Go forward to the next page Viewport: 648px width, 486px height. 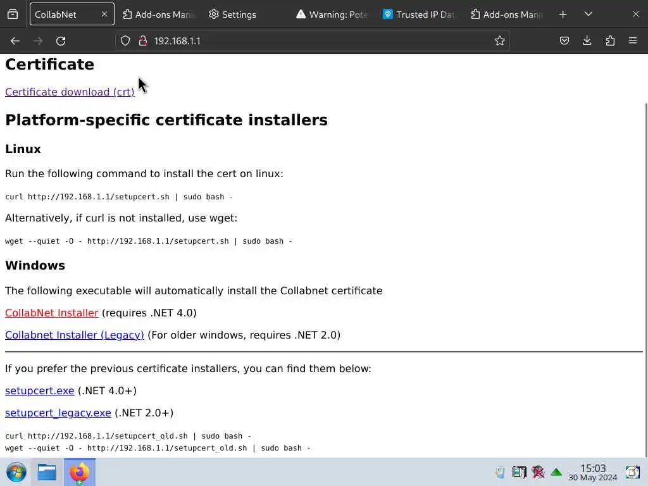(x=38, y=41)
